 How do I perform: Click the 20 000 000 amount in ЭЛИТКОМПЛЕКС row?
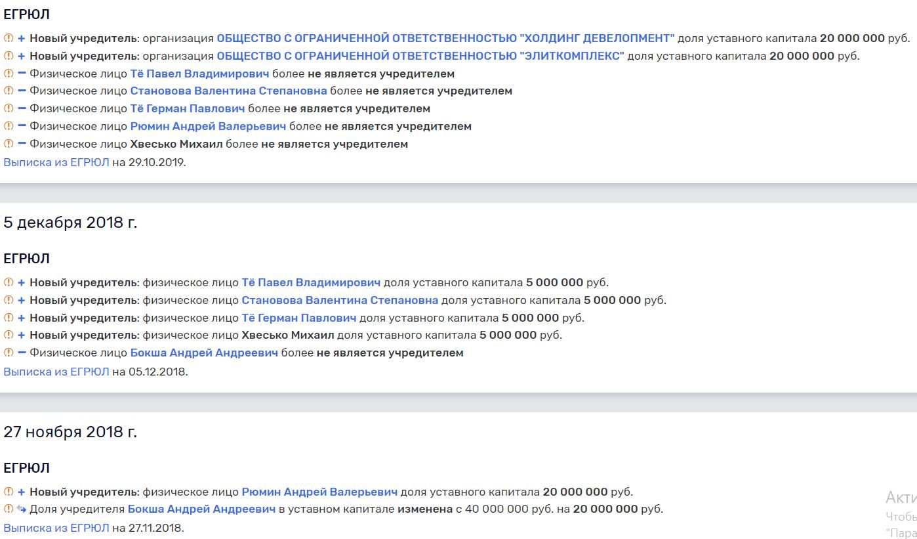[x=802, y=56]
